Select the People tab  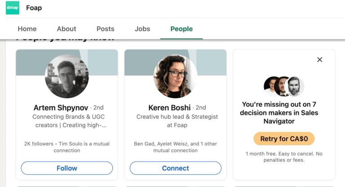(x=181, y=29)
